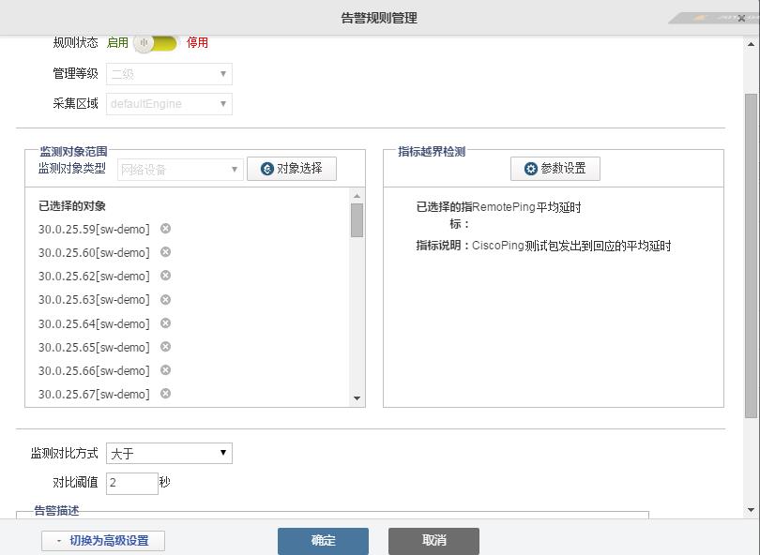Open 参数设置 for metric threshold
The image size is (760, 555).
click(555, 169)
